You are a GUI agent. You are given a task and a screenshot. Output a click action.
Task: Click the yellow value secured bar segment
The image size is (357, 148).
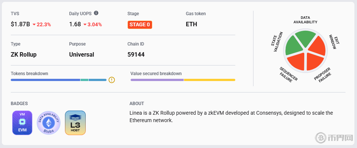tap(210, 80)
